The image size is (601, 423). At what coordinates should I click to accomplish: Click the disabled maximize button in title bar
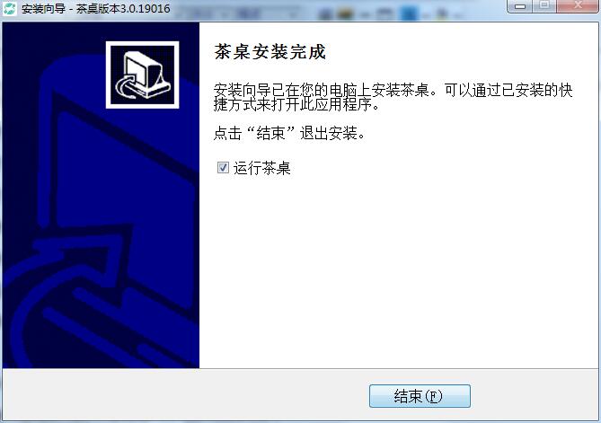point(544,5)
